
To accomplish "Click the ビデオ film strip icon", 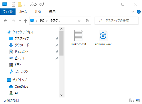I will click(11, 65).
